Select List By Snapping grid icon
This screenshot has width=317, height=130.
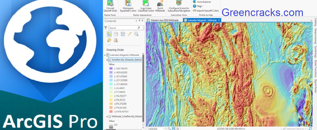136,34
